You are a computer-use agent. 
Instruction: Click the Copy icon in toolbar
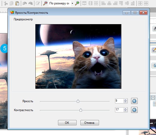click(x=11, y=3)
